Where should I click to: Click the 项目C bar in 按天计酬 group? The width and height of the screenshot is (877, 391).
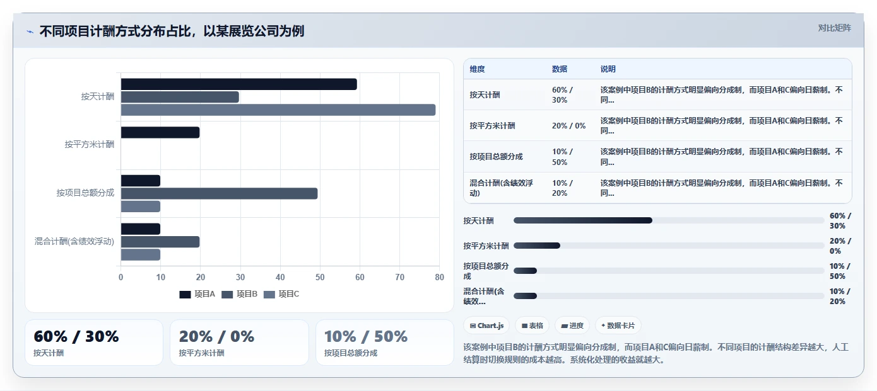[278, 110]
